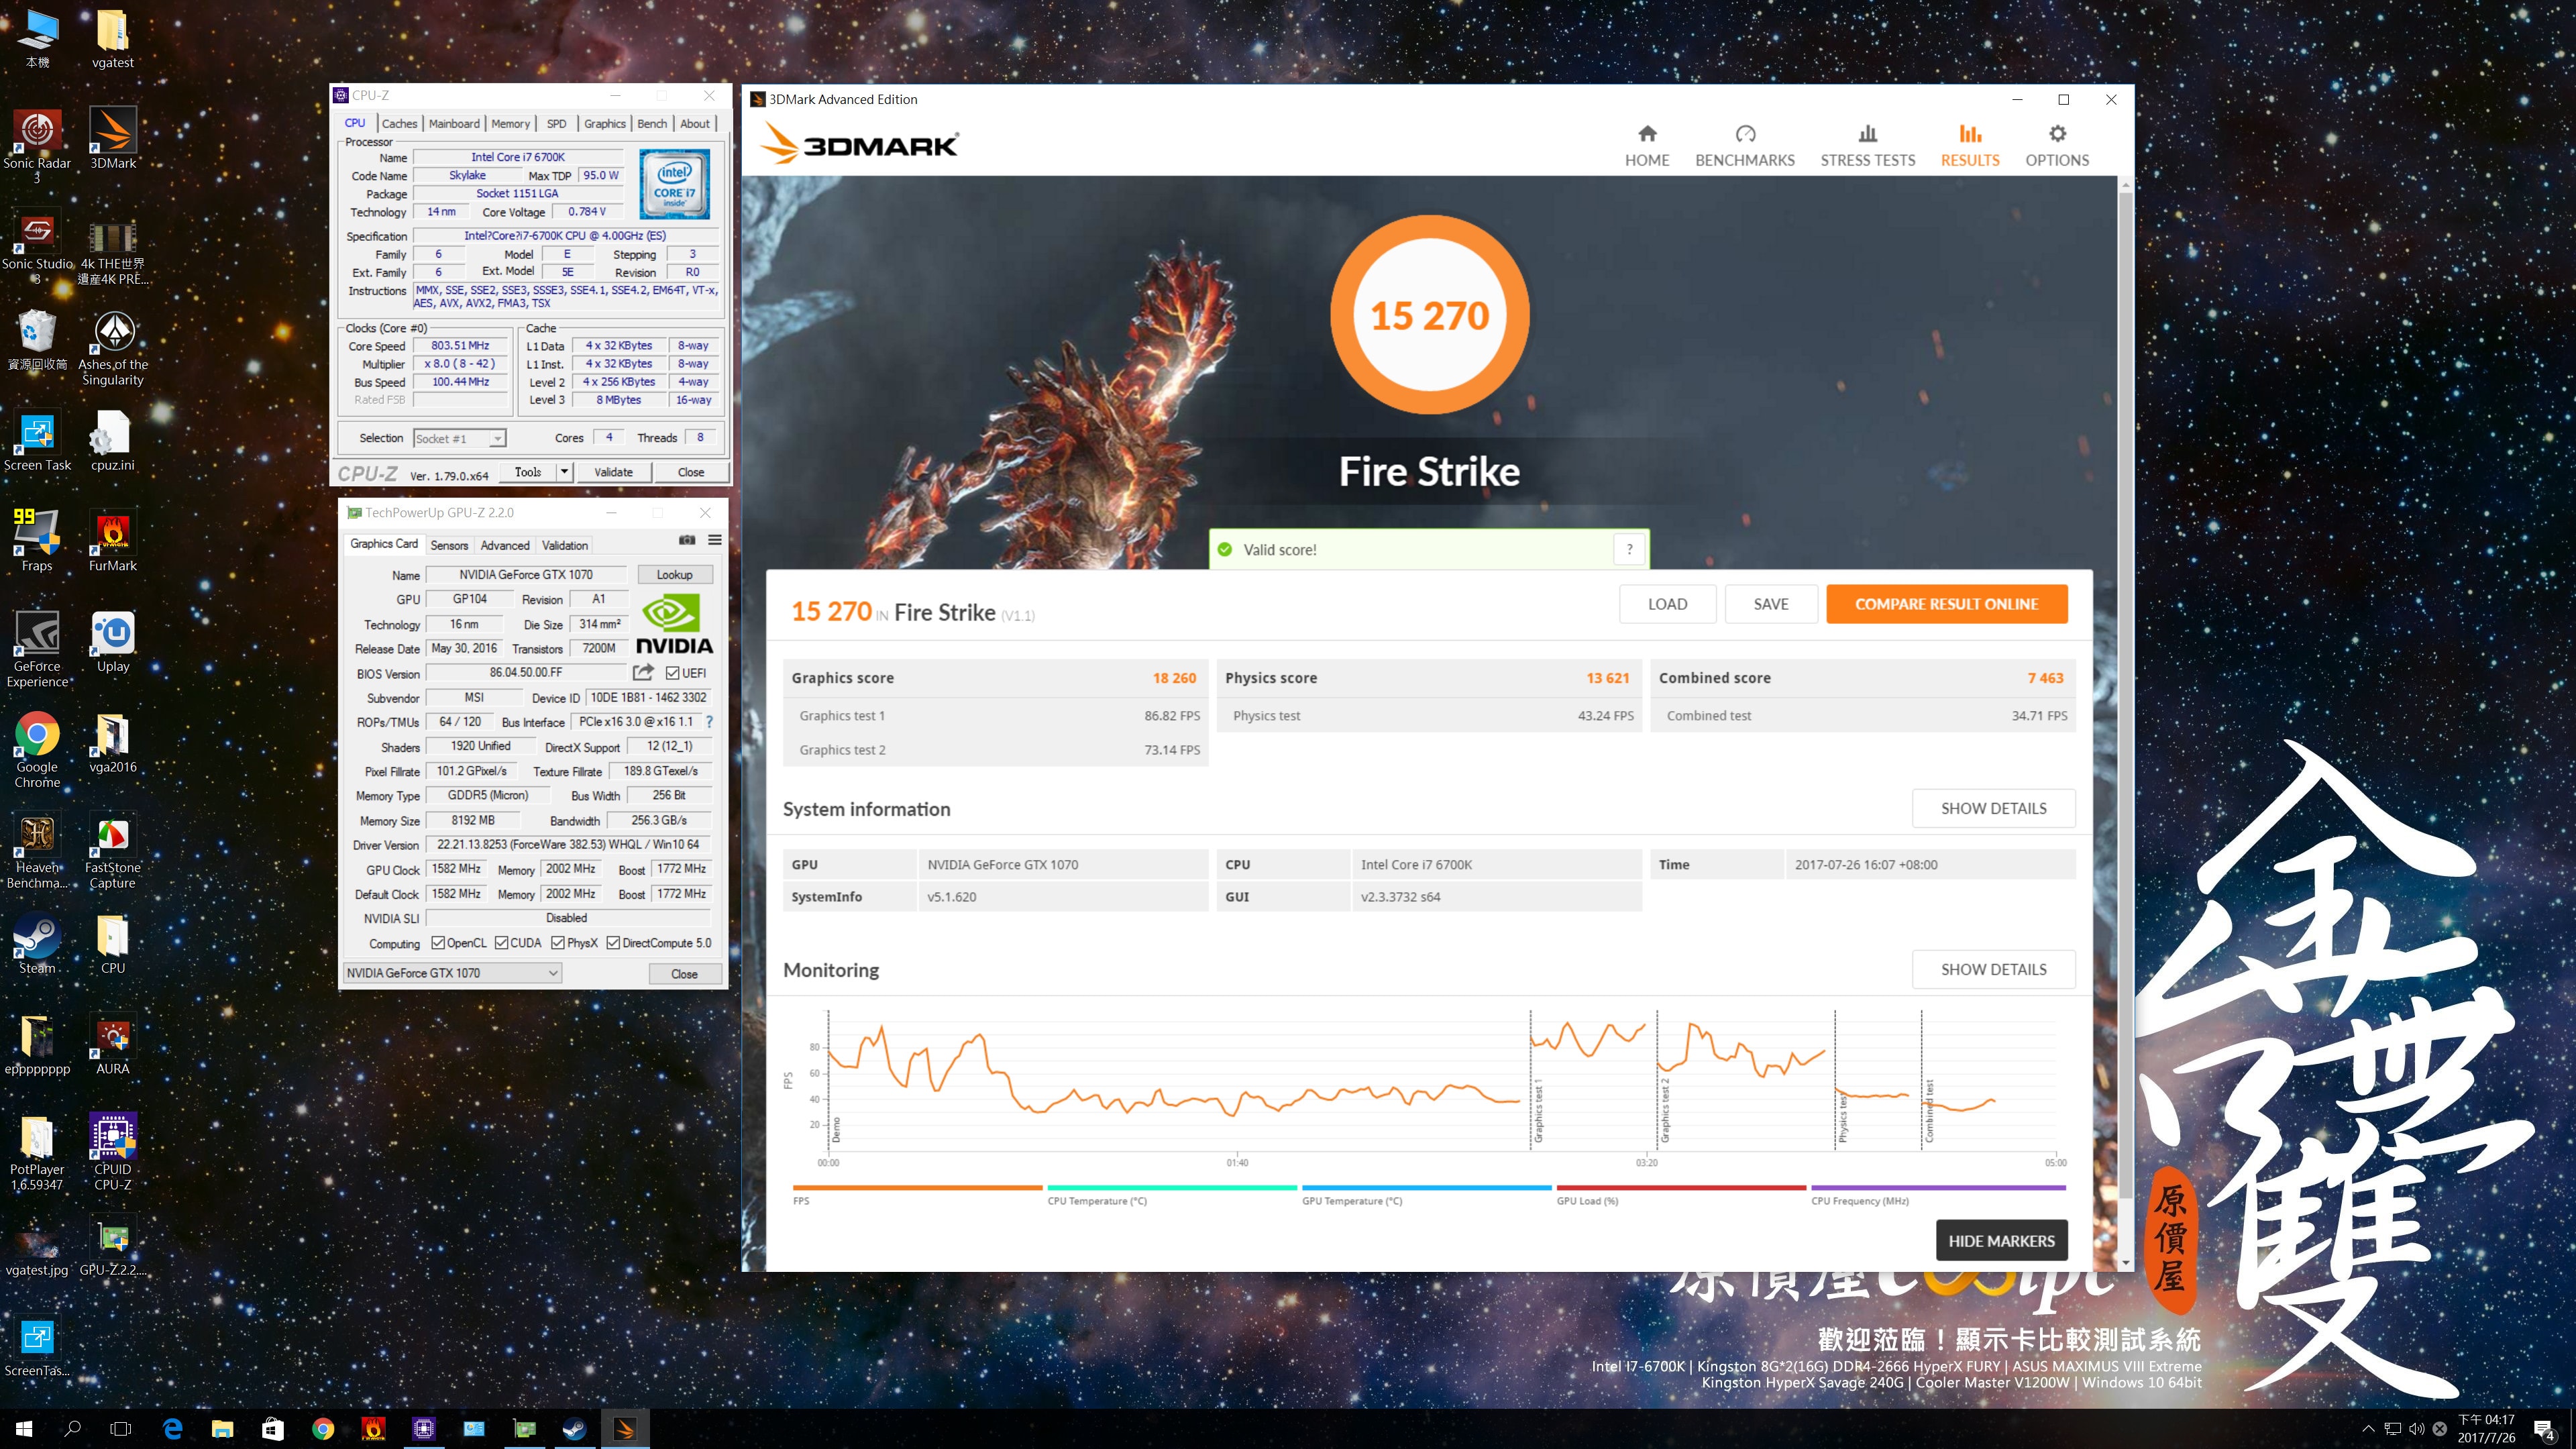Image resolution: width=2576 pixels, height=1449 pixels.
Task: Click FPS orange legend bar
Action: pos(917,1188)
